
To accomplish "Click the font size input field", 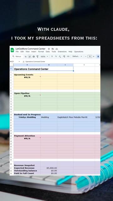I will click(90, 57).
